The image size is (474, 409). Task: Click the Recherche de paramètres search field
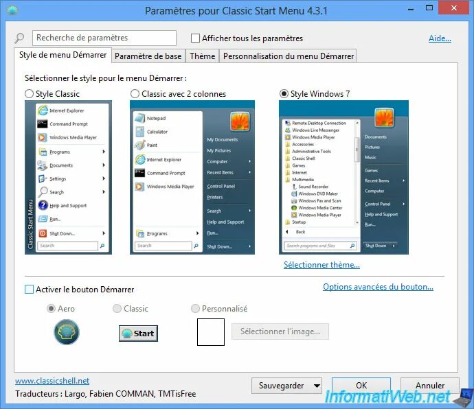(x=104, y=38)
